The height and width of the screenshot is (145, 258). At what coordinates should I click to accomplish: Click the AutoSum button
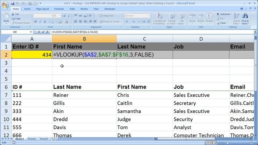coord(224,14)
